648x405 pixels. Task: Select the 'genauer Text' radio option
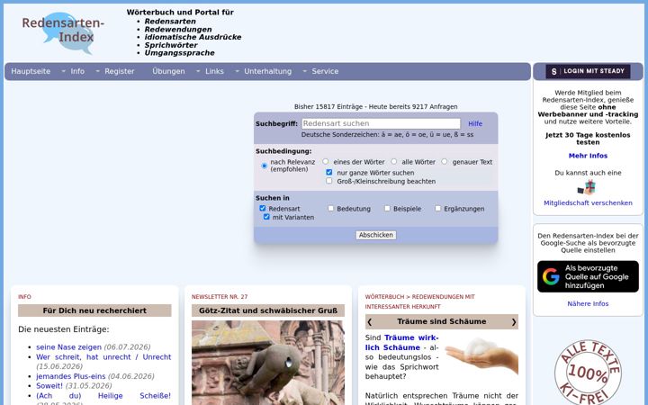pyautogui.click(x=445, y=162)
